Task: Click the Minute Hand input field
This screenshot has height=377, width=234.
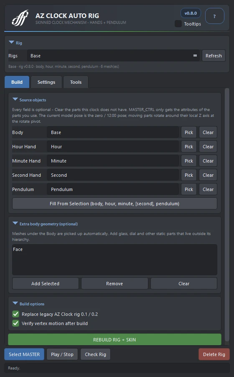Action: [113, 160]
